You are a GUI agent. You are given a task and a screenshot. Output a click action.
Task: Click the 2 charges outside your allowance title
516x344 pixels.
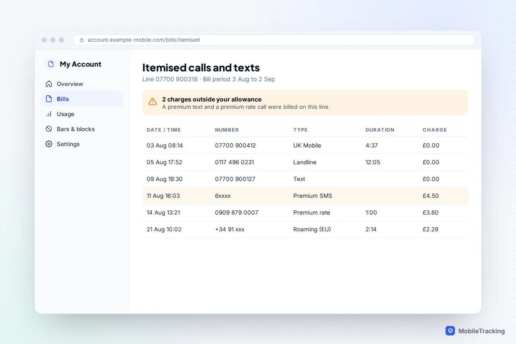[212, 99]
